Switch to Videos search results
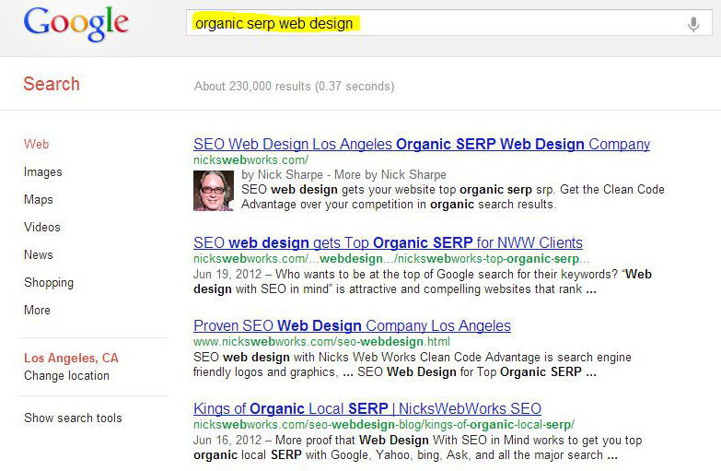Screen dimensions: 721x471 [x=41, y=227]
